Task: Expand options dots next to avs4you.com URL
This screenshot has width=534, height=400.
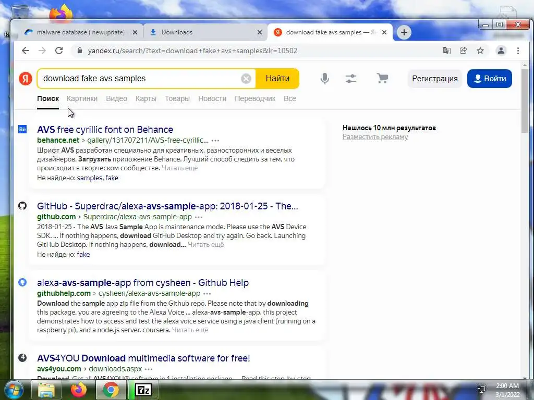Action: coord(149,369)
